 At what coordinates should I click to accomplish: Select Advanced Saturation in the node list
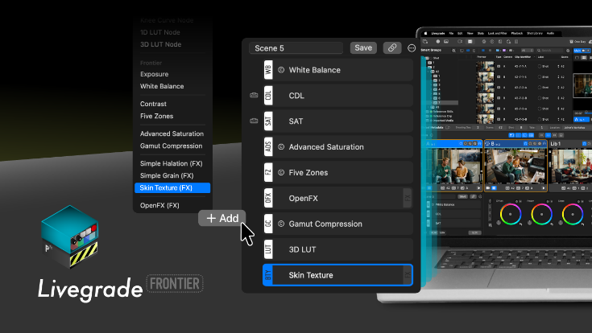[x=172, y=134]
